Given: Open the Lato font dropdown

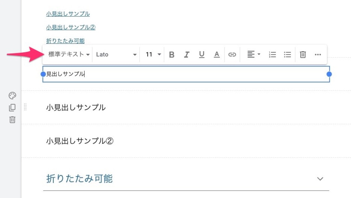Looking at the screenshot, I should pyautogui.click(x=116, y=55).
